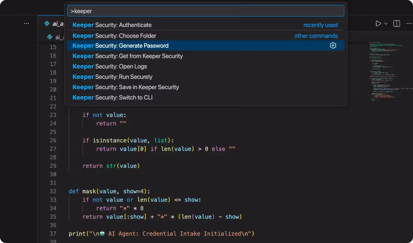Pick Keeper Security: Run Securely
413x243 pixels.
112,77
